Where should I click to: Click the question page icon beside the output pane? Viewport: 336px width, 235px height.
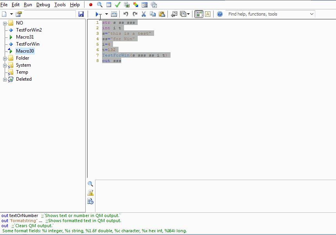click(x=90, y=201)
